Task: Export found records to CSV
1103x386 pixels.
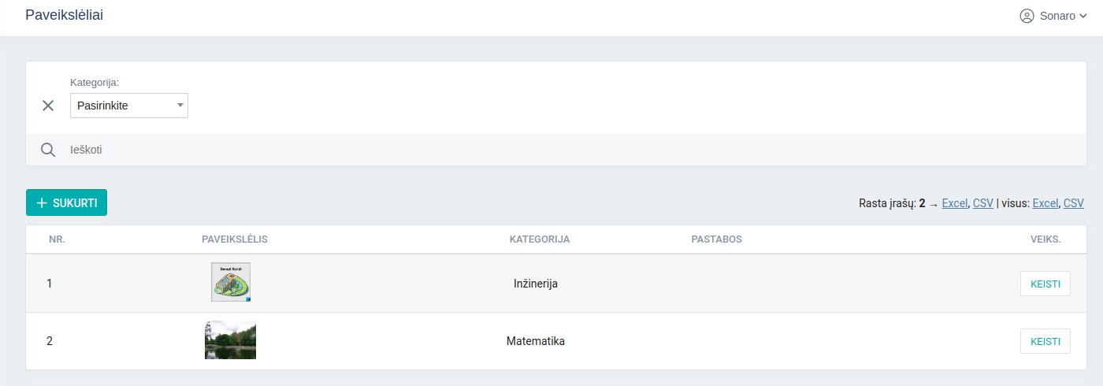Action: (x=982, y=203)
